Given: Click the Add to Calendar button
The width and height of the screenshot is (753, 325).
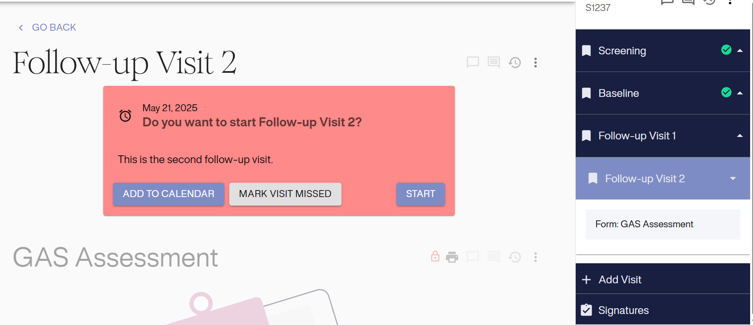Looking at the screenshot, I should [168, 194].
